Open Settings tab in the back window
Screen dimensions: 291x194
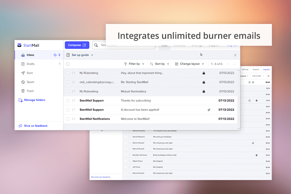(x=245, y=69)
